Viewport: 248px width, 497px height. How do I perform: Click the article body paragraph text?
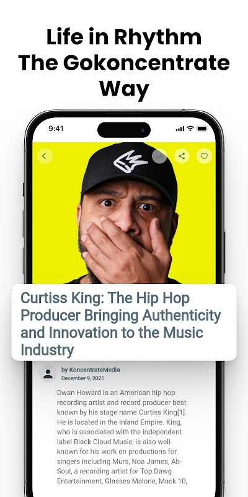[122, 437]
